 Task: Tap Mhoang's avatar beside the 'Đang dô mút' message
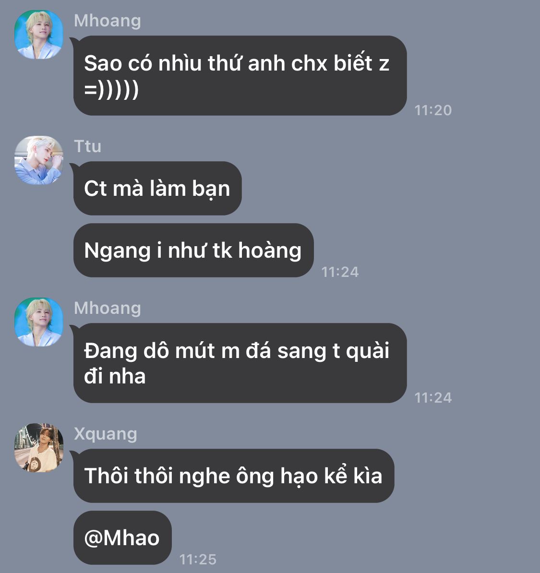tap(39, 322)
